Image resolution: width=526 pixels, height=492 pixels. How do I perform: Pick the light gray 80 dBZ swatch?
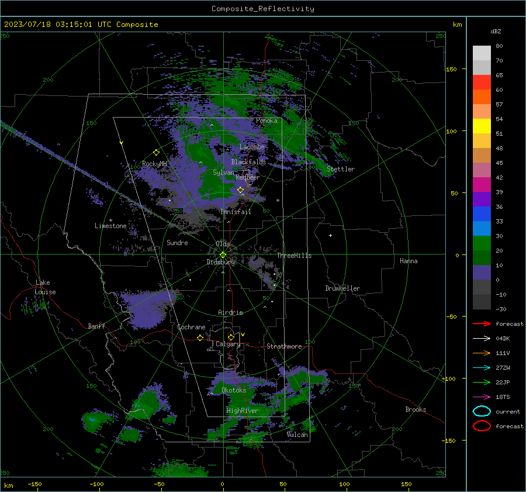coord(482,53)
